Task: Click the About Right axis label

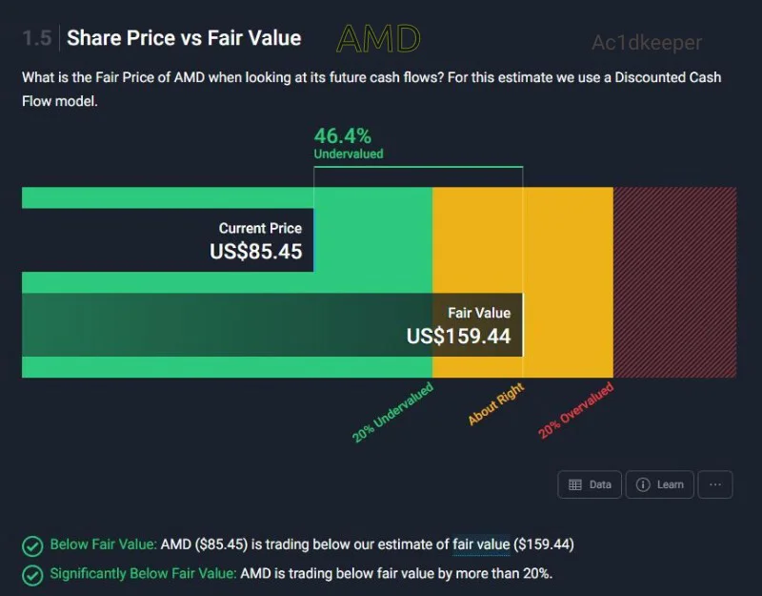Action: coord(495,403)
